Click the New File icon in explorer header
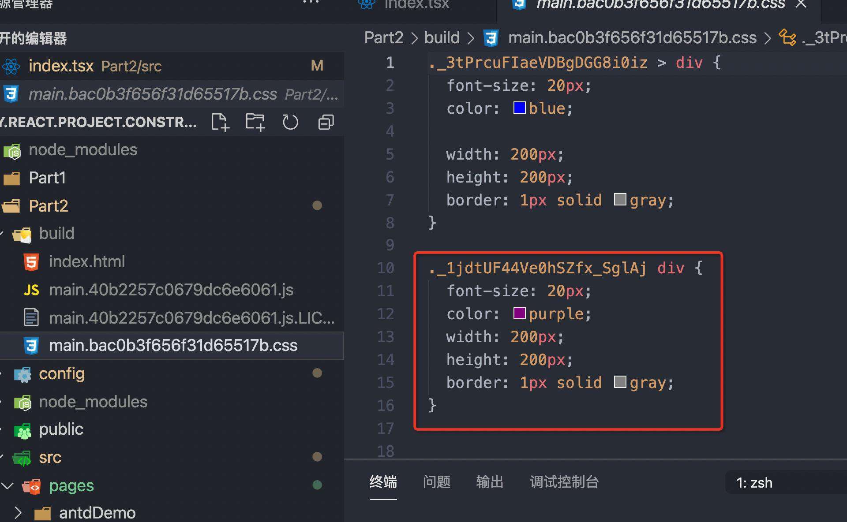847x522 pixels. [220, 122]
